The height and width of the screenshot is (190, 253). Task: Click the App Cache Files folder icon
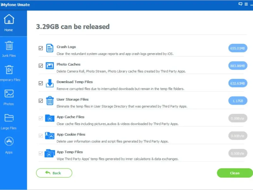click(50, 118)
